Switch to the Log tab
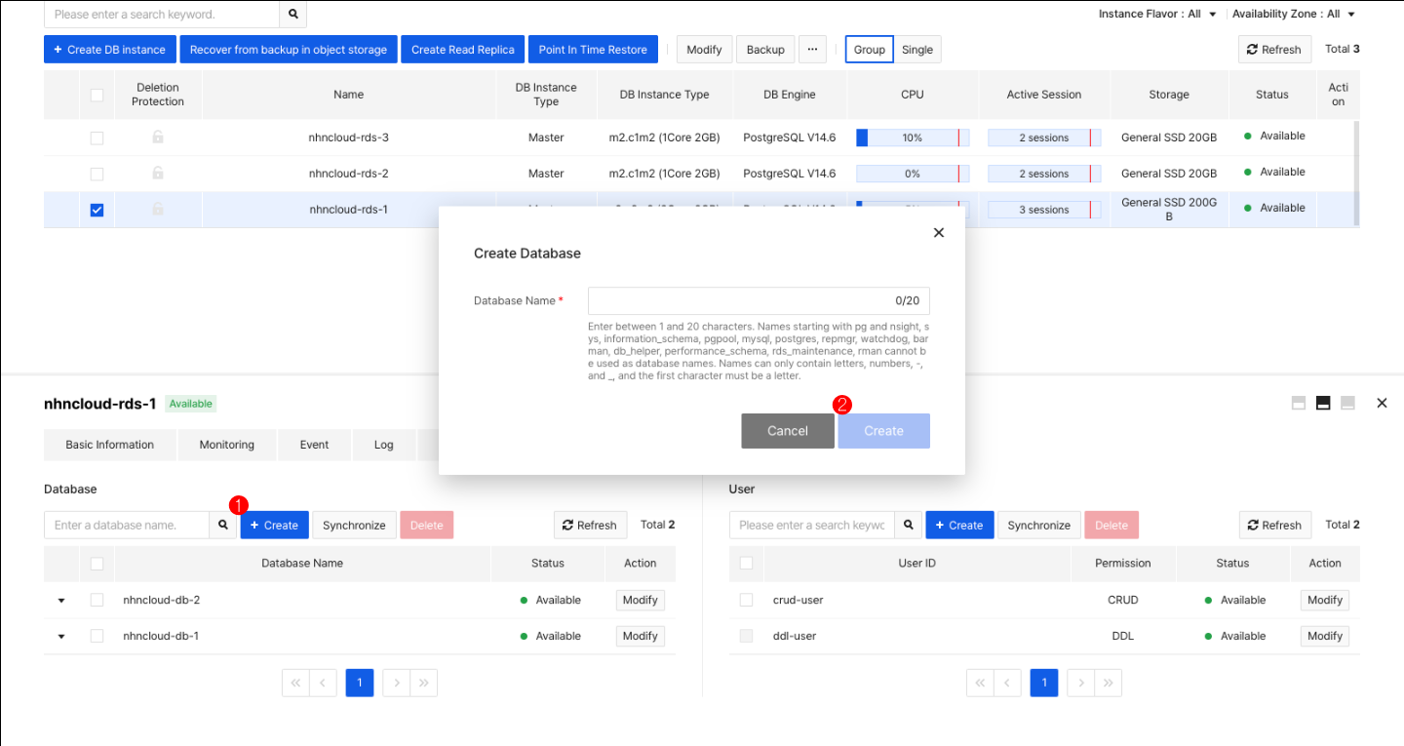 384,445
